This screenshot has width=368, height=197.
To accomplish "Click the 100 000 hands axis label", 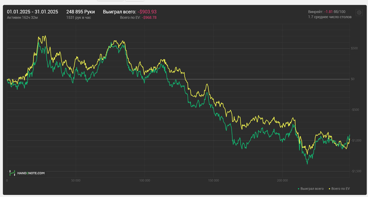I will (145, 181).
